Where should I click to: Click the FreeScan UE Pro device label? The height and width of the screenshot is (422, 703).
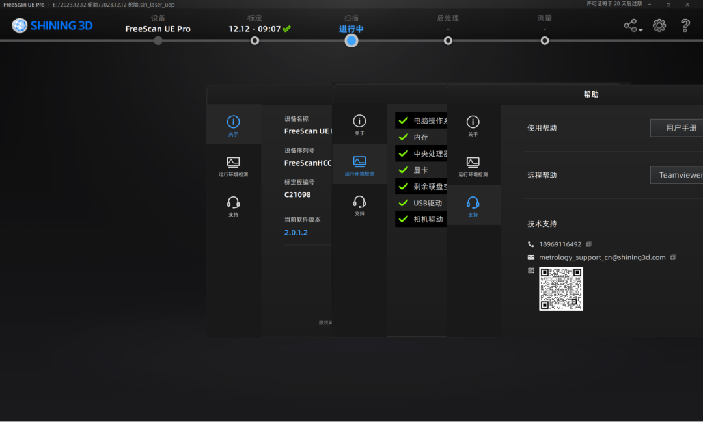[158, 29]
